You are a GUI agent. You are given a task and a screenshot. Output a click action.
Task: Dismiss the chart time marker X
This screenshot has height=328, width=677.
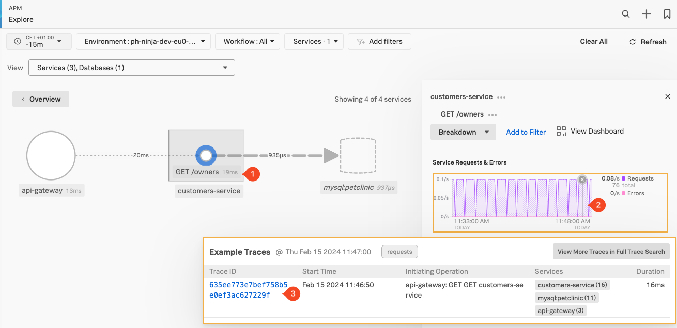click(x=582, y=179)
